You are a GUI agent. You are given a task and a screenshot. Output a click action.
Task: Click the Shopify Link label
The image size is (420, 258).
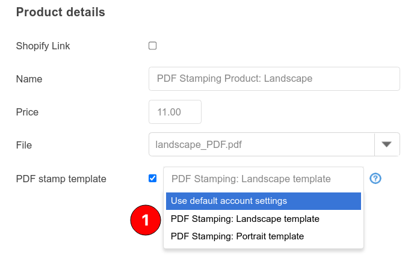click(x=43, y=46)
